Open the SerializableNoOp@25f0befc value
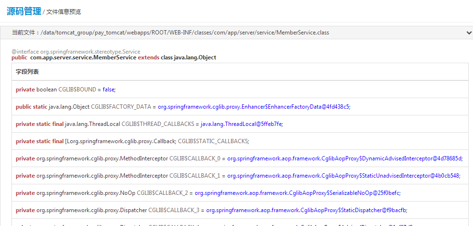Viewport: 473px width, 226px height. point(297,193)
